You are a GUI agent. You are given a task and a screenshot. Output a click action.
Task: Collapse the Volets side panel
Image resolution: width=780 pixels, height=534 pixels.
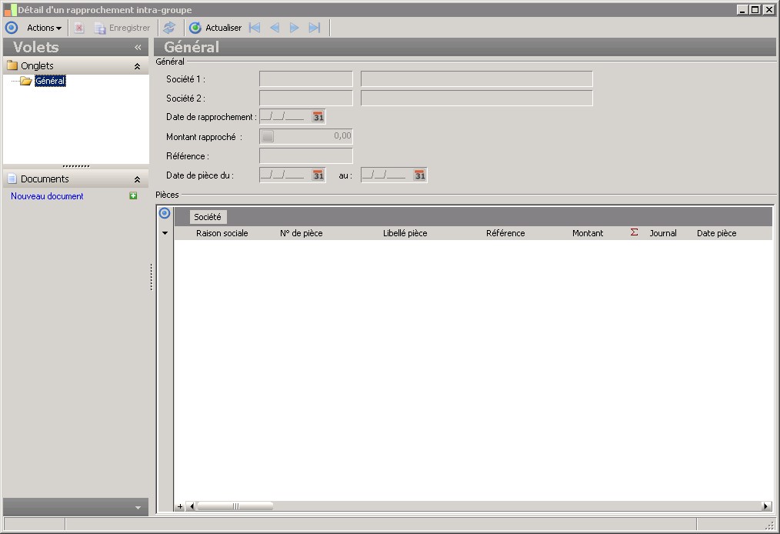tap(138, 47)
